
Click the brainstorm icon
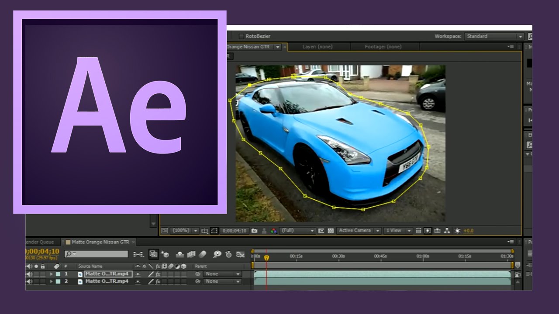217,254
